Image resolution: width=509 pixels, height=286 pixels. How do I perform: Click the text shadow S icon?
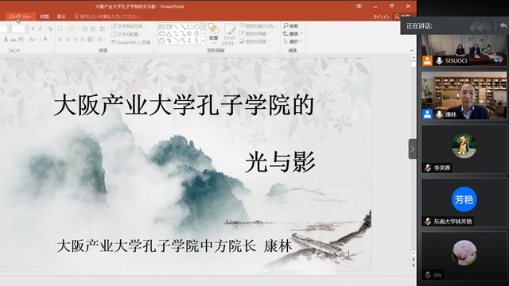(6, 40)
